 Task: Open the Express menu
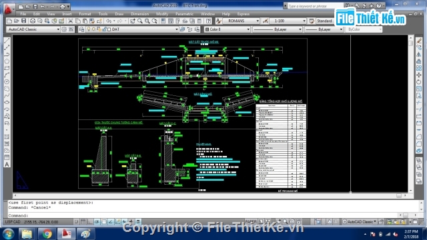point(243,14)
